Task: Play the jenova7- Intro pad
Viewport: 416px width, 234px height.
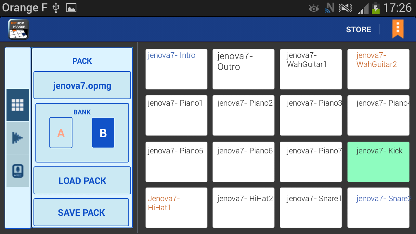Action: coord(176,69)
